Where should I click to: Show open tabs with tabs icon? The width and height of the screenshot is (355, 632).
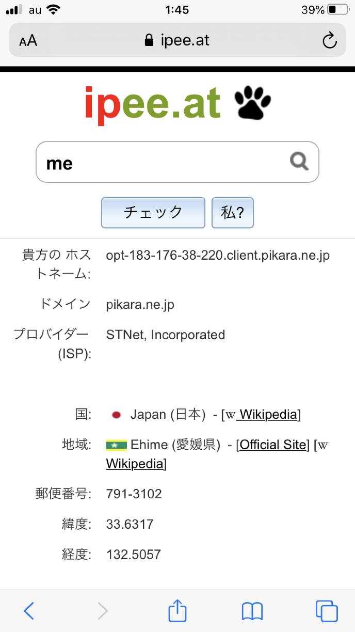click(327, 611)
